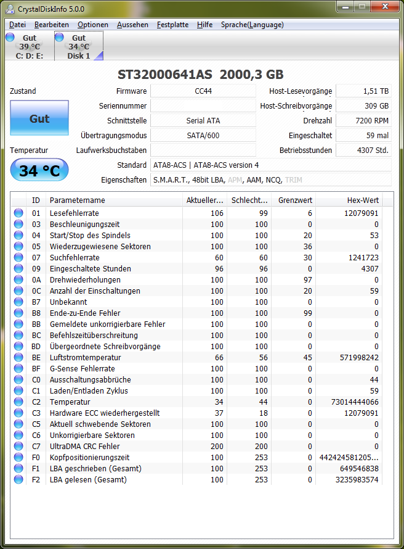Click status orb of Übergeordnete Schreibvorgänge
Screen dimensions: 404x549
(x=18, y=346)
